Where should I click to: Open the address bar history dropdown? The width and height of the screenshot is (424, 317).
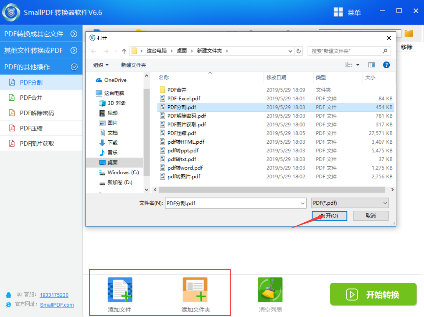(290, 51)
